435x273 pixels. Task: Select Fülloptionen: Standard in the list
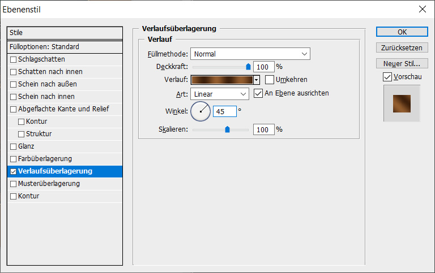coord(65,47)
